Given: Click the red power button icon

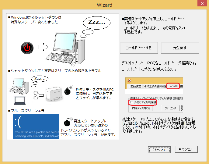Looking at the screenshot, I should (27, 47).
